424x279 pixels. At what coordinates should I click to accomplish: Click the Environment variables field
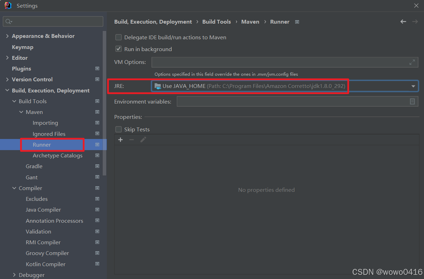coord(297,101)
